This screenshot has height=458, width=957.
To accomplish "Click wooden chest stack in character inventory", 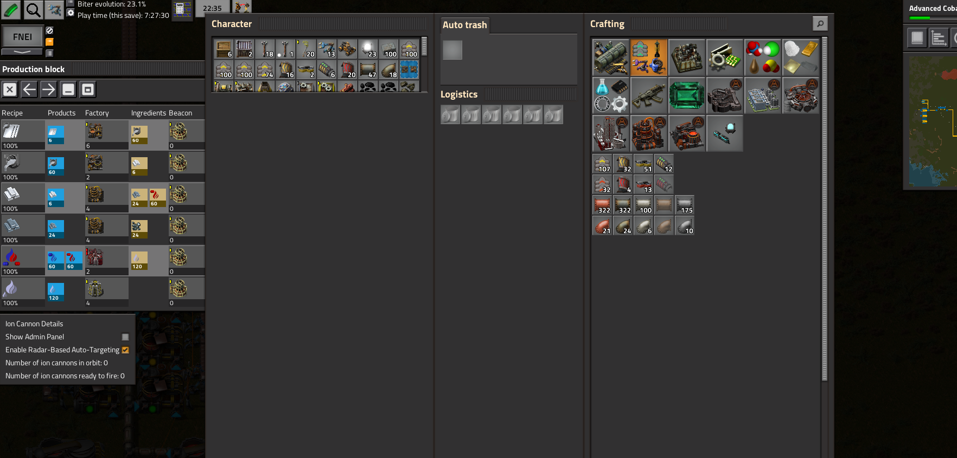I will [223, 49].
